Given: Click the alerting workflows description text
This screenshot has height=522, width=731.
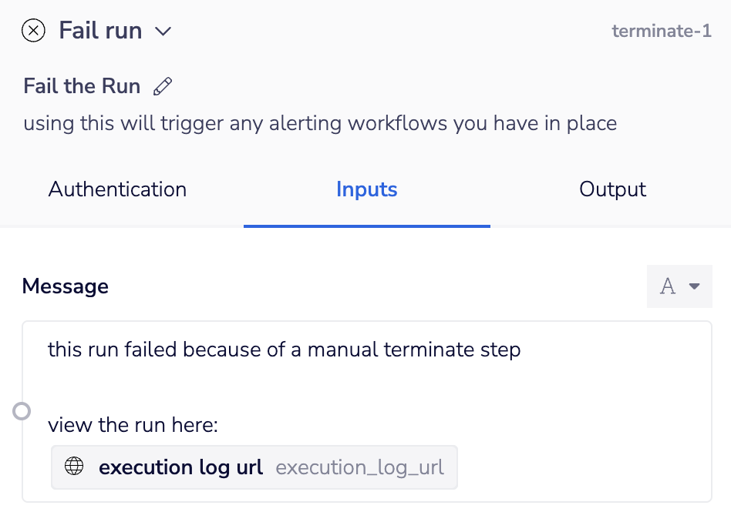Looking at the screenshot, I should coord(320,123).
